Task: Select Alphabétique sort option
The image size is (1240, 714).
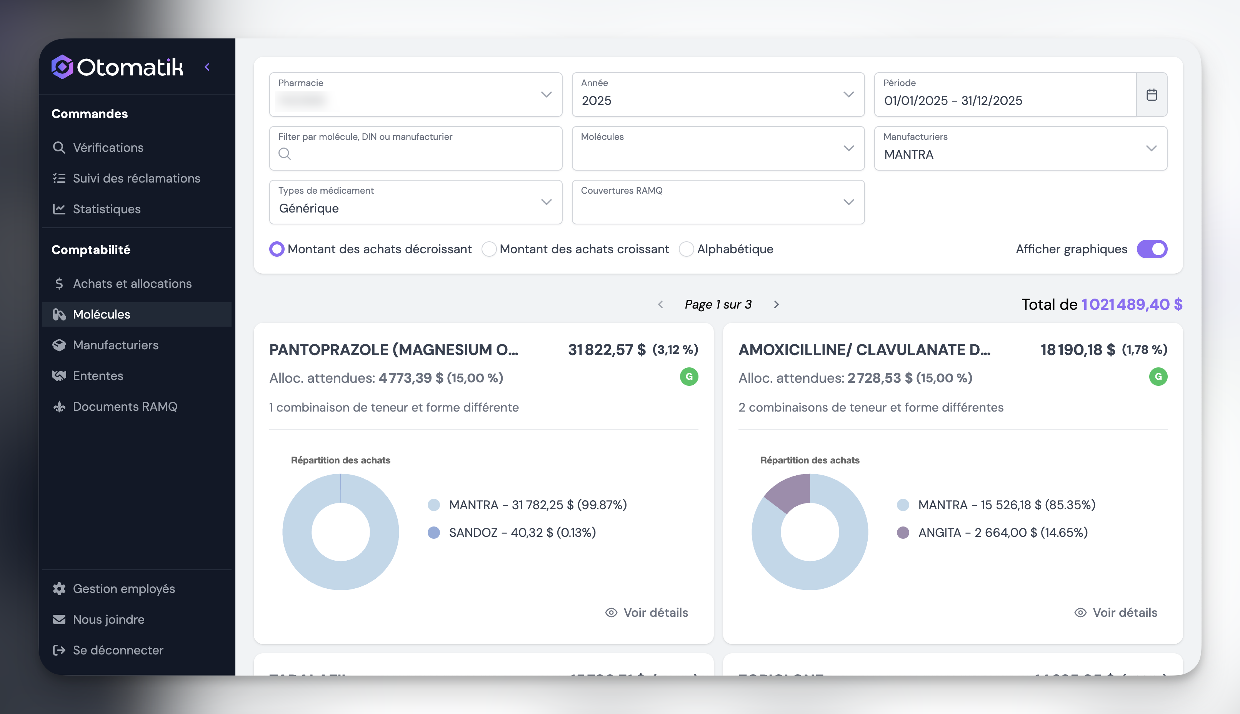Action: 686,249
